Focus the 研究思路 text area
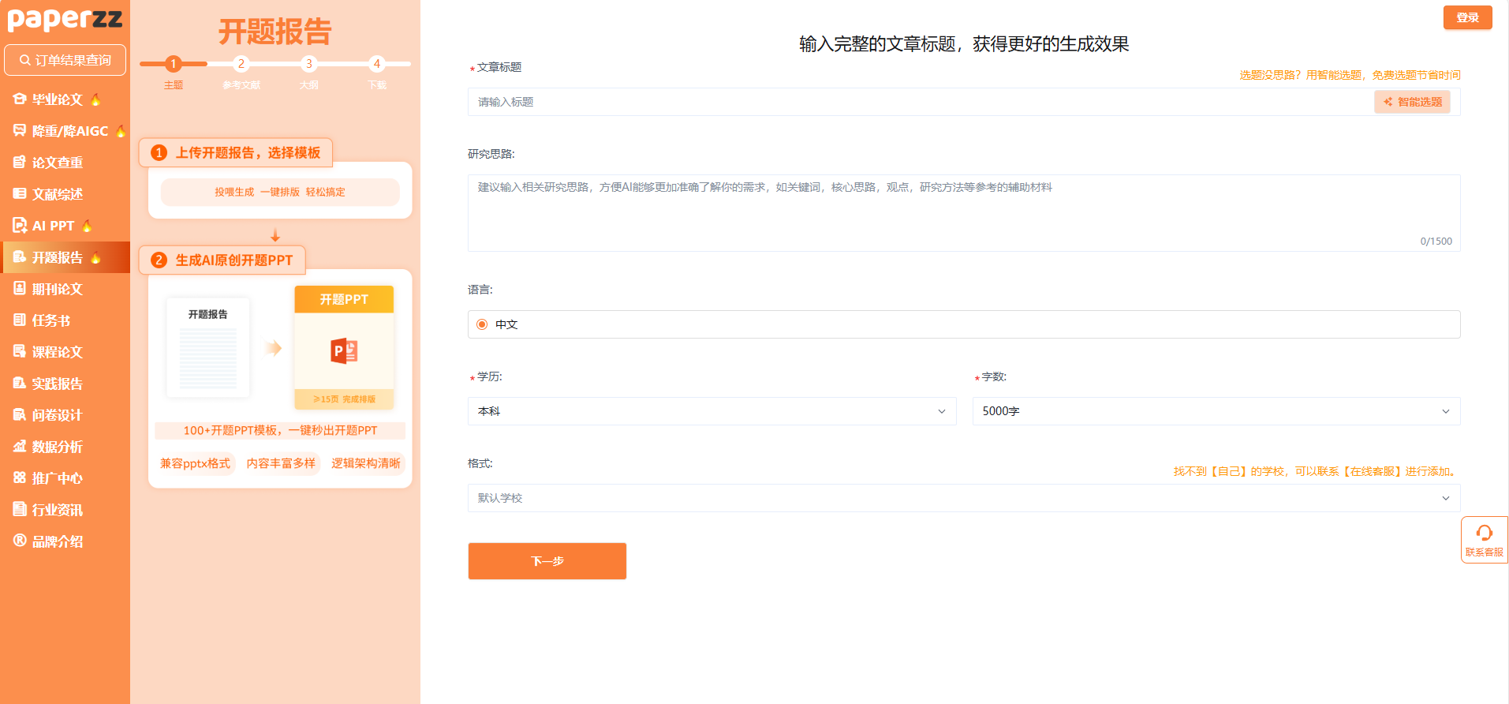Viewport: 1509px width, 704px height. coord(963,212)
